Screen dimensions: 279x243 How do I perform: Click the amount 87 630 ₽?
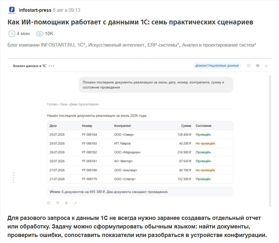click(185, 161)
